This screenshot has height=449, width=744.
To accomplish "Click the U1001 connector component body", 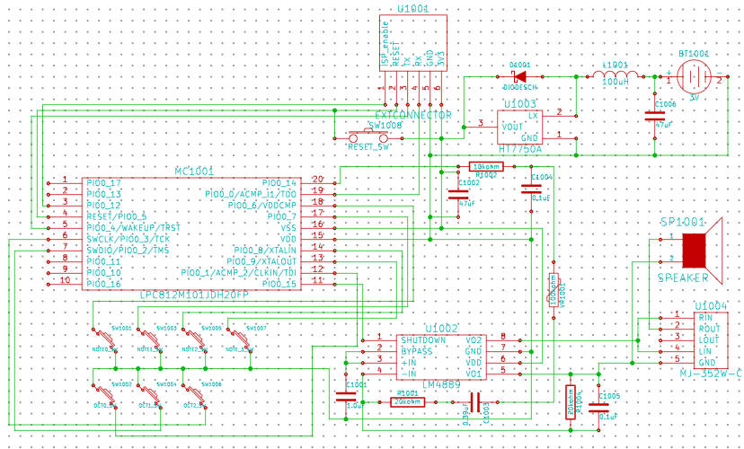I will click(x=412, y=43).
